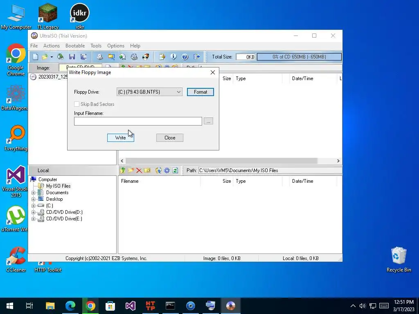The width and height of the screenshot is (419, 314).
Task: Click the Add Files toolbar icon
Action: [x=162, y=56]
